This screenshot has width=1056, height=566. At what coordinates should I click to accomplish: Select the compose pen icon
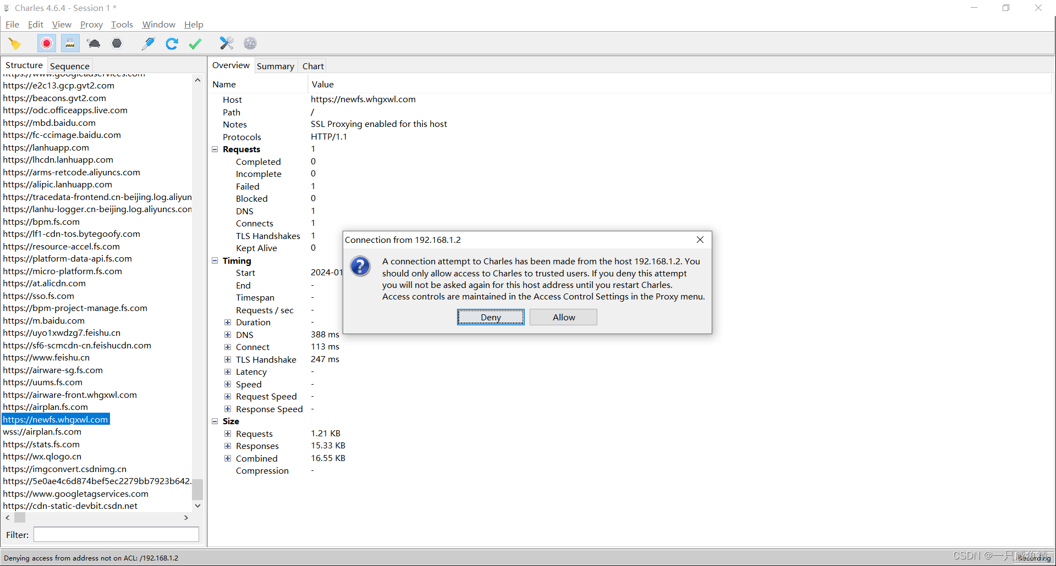coord(148,43)
